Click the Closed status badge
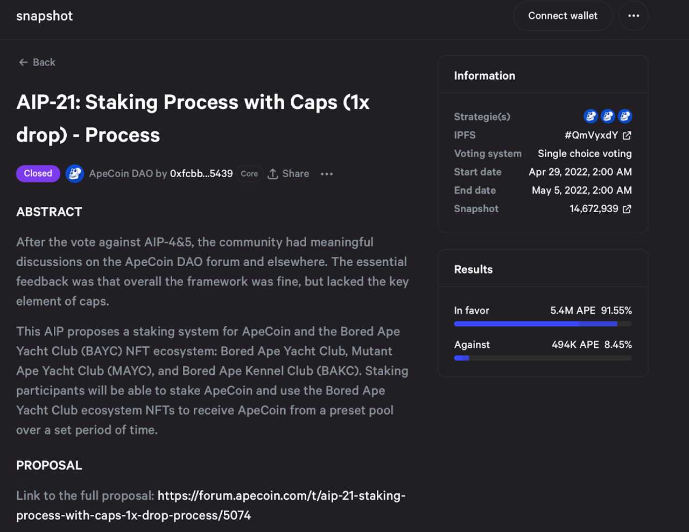 pos(38,173)
